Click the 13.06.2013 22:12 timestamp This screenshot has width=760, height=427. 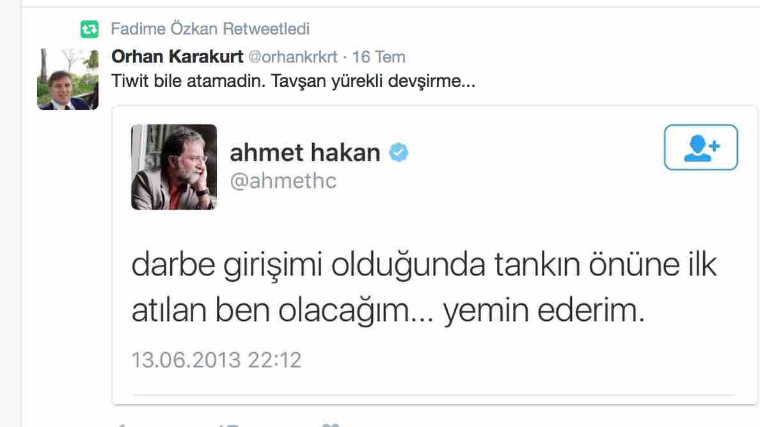pos(216,360)
